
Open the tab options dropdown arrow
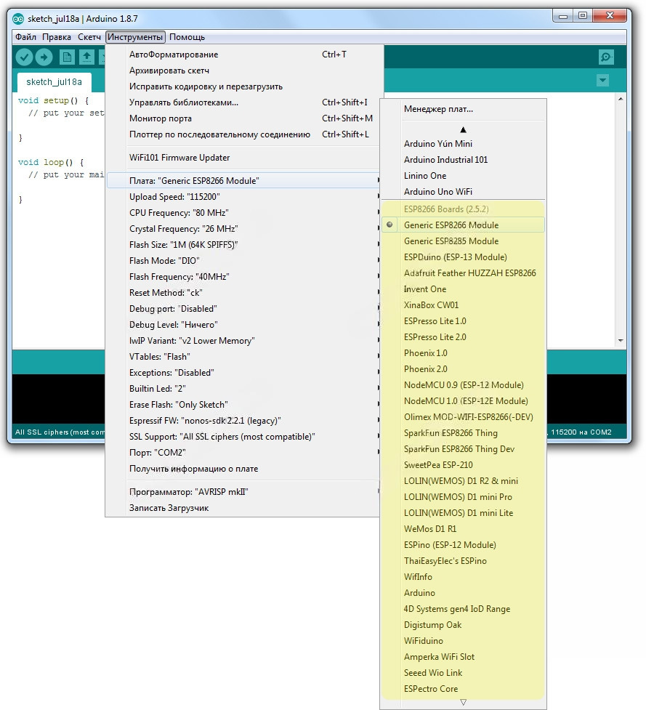coord(602,81)
